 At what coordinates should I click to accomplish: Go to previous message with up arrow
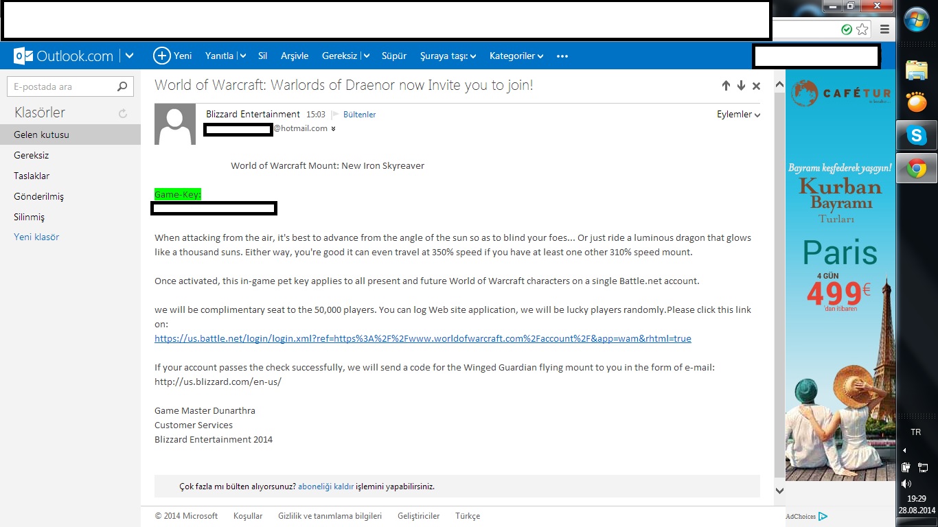726,86
